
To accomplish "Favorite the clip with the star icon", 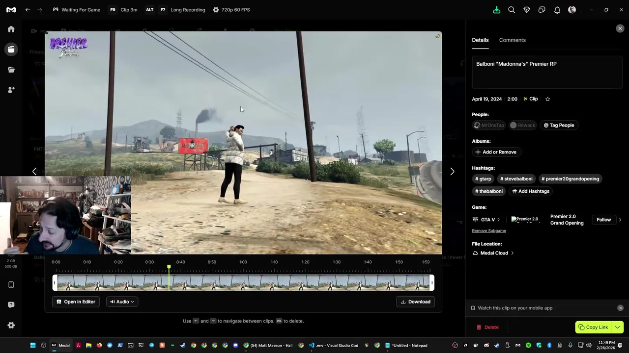I will (547, 99).
